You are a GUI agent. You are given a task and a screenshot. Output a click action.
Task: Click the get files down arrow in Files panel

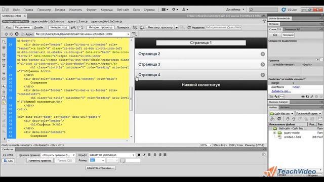[288, 119]
